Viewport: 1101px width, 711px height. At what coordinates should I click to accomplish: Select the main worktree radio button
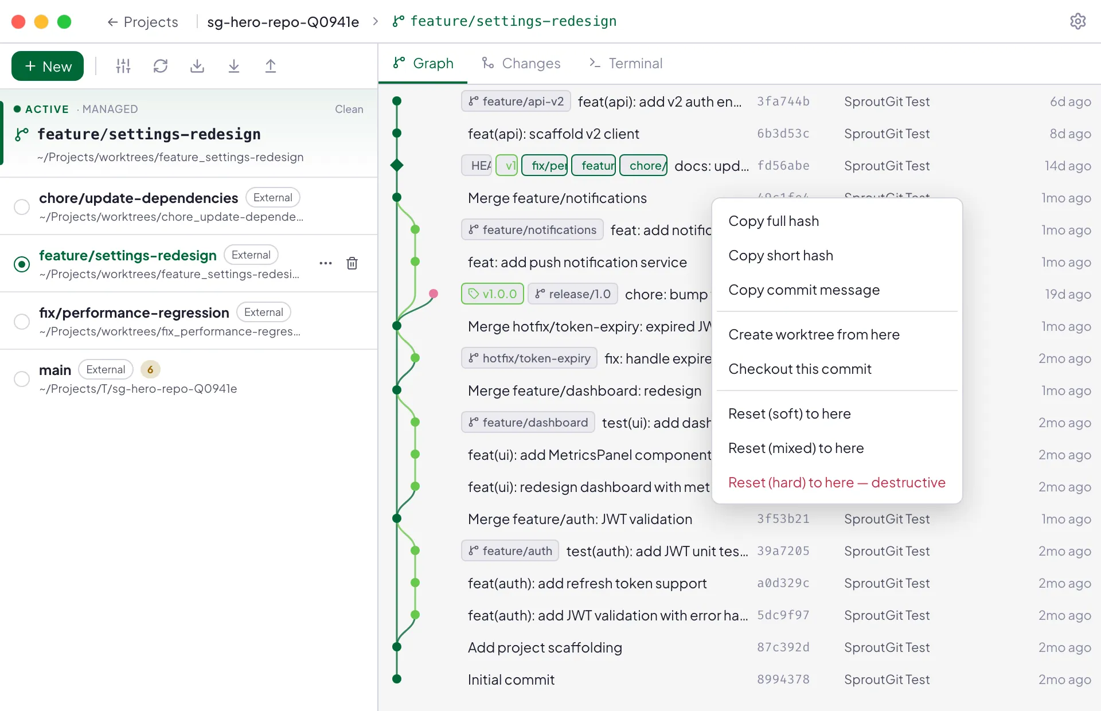tap(22, 378)
